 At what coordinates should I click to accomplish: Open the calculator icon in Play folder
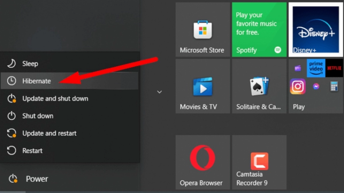pyautogui.click(x=334, y=86)
